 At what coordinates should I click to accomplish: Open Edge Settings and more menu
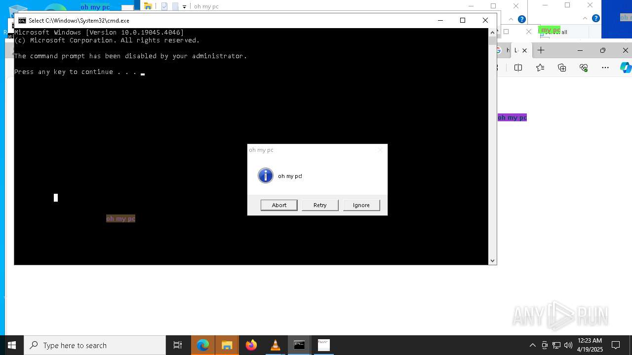605,68
